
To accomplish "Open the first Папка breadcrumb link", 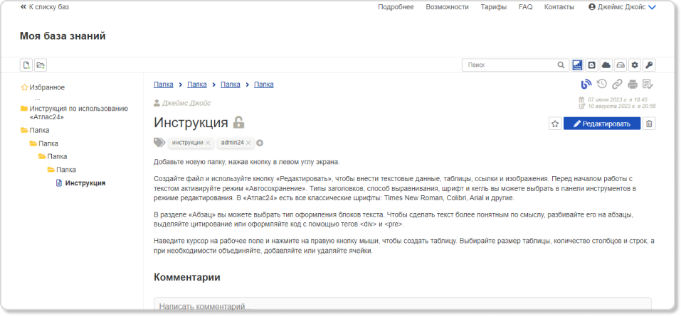I will point(163,85).
